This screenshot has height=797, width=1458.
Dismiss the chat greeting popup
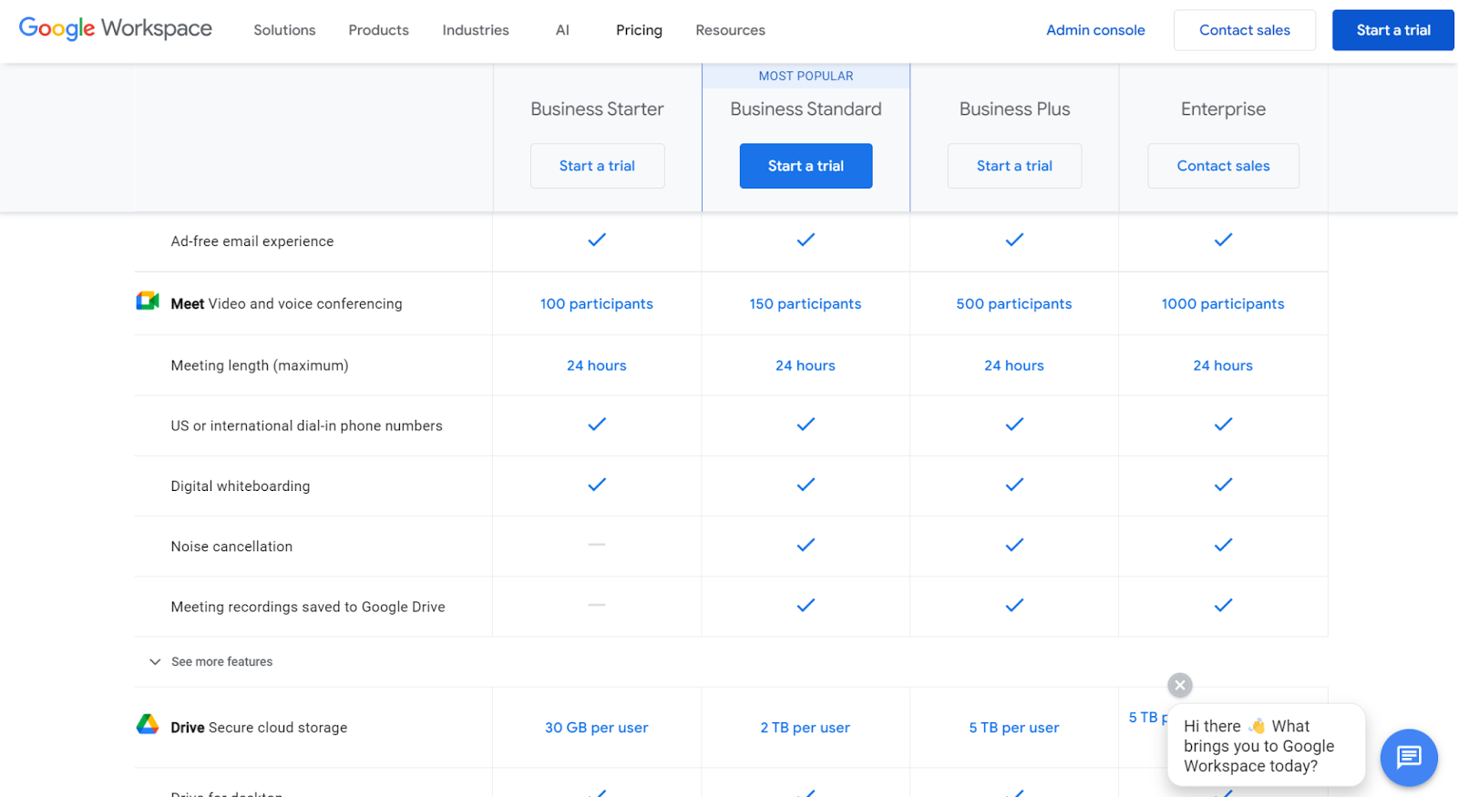coord(1180,685)
